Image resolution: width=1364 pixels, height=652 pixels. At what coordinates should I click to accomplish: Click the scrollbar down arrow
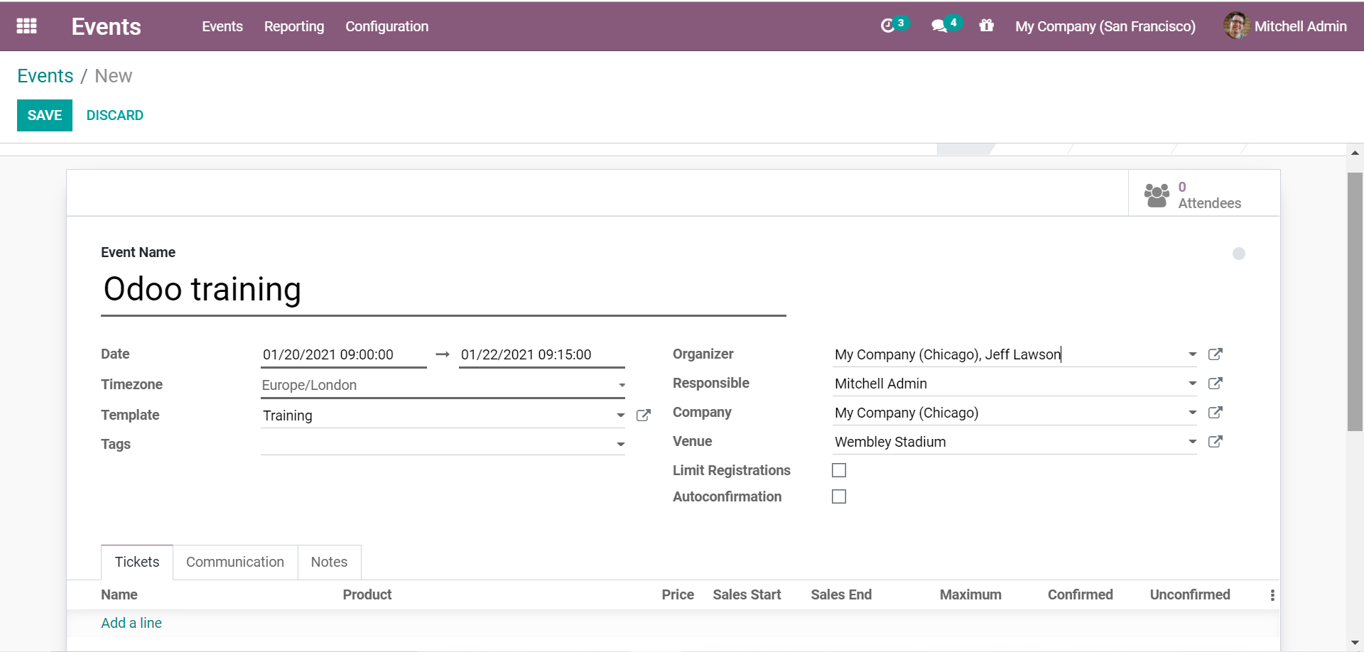click(x=1355, y=643)
